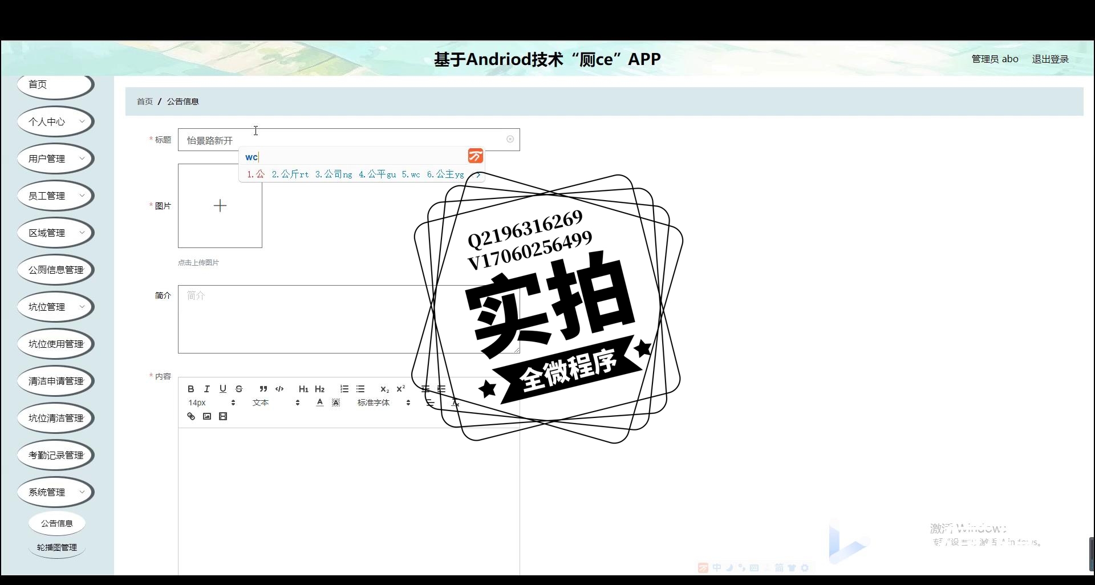Choose IME candidate 6.公主
Screen dimensions: 1095x585
445,174
